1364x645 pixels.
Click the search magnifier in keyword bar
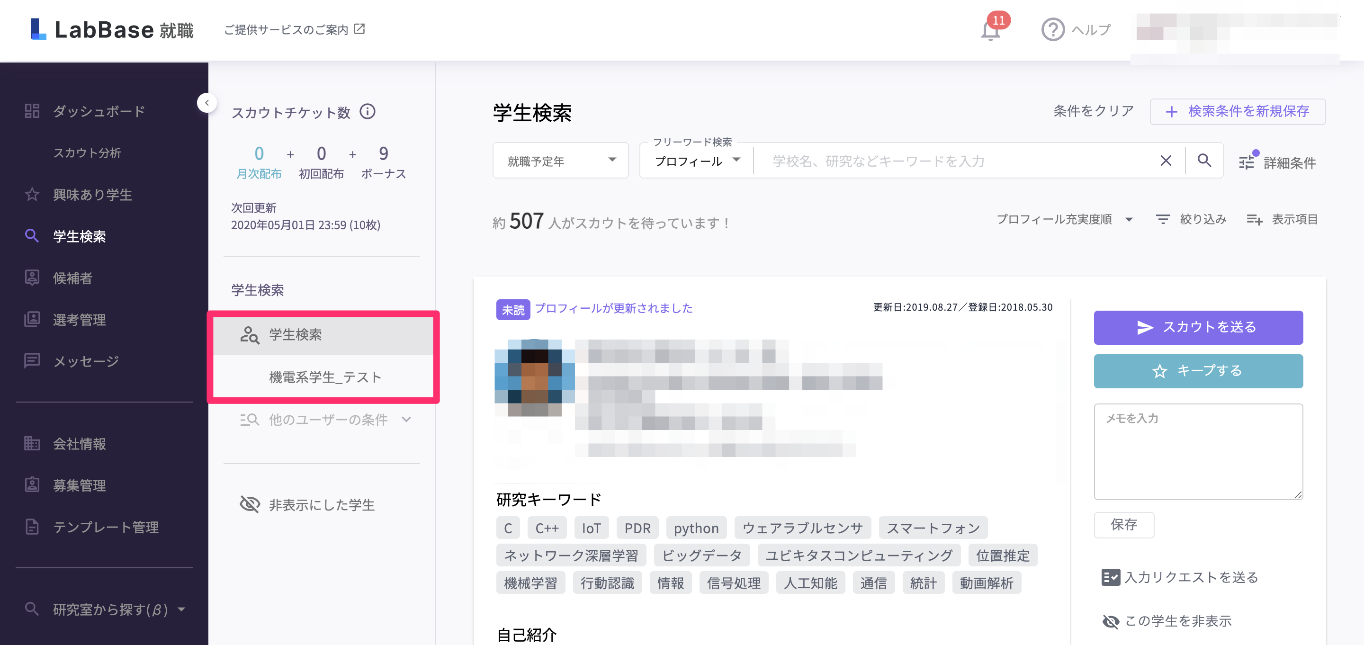click(1204, 161)
